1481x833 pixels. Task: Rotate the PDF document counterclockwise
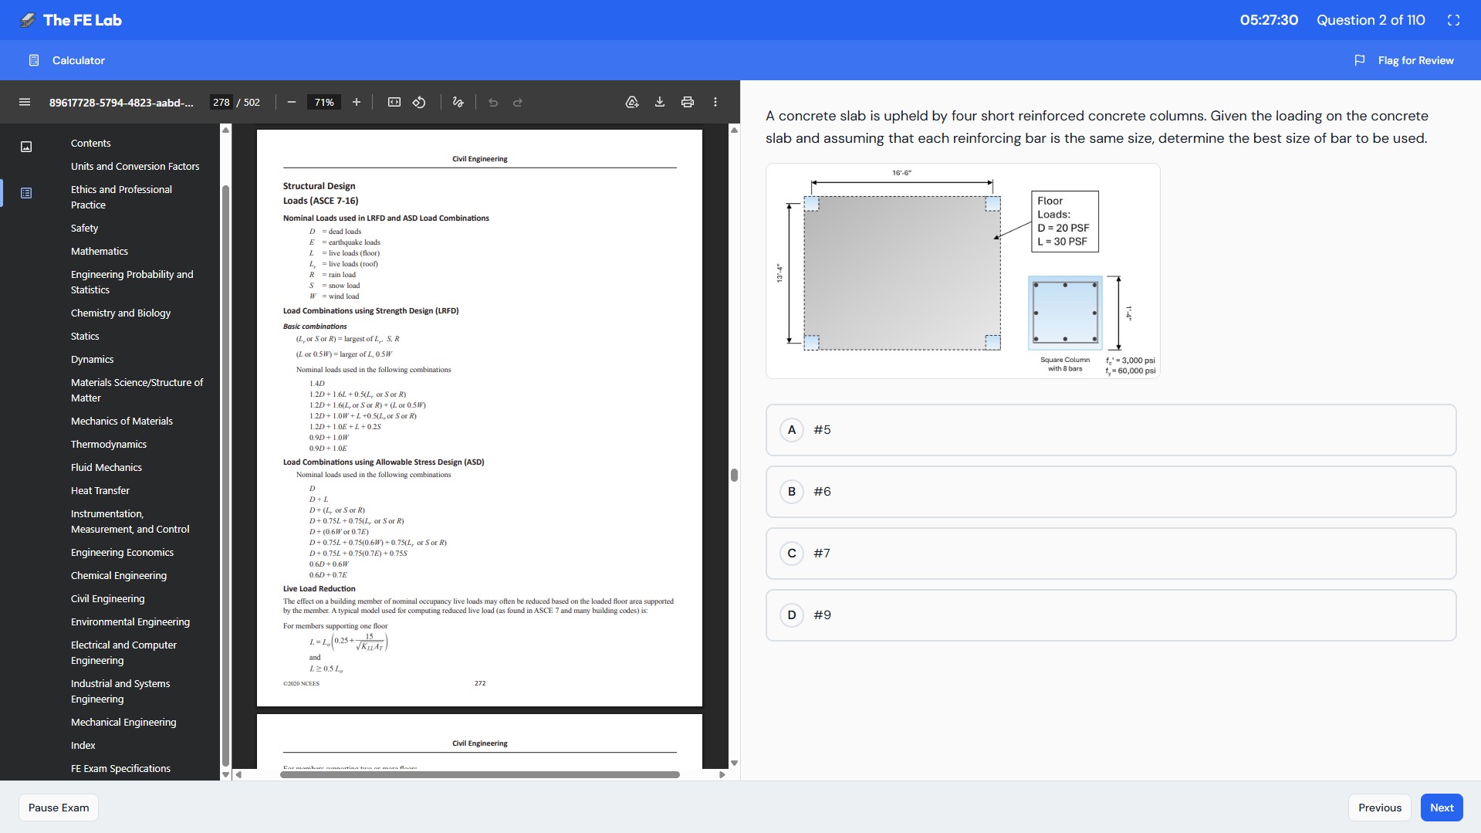click(x=419, y=102)
